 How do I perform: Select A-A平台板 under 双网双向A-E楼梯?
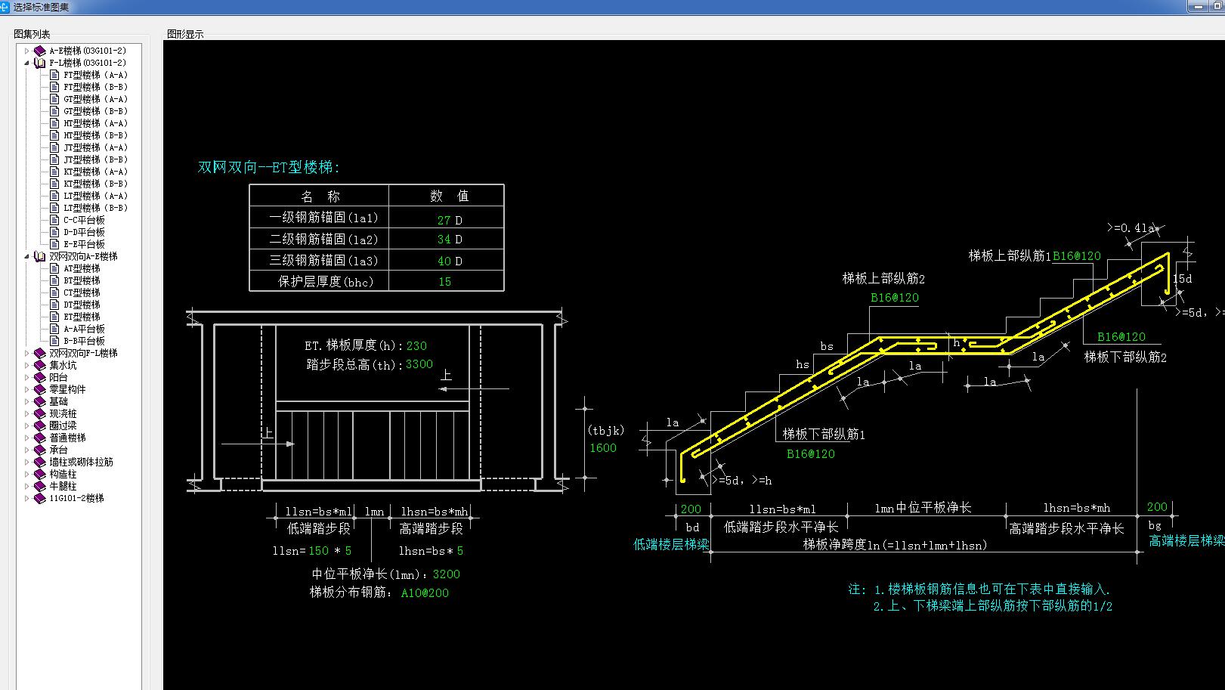(x=84, y=329)
